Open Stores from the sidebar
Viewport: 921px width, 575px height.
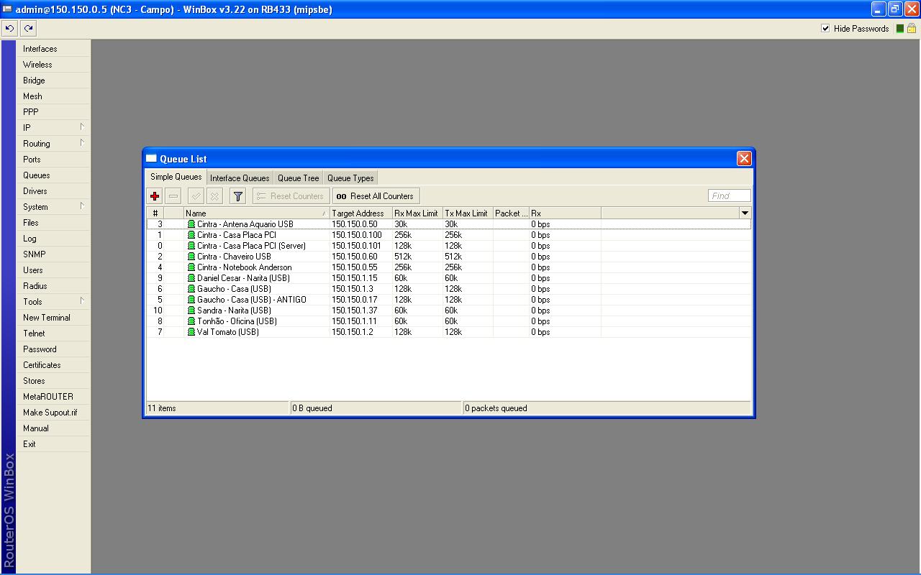(x=54, y=381)
